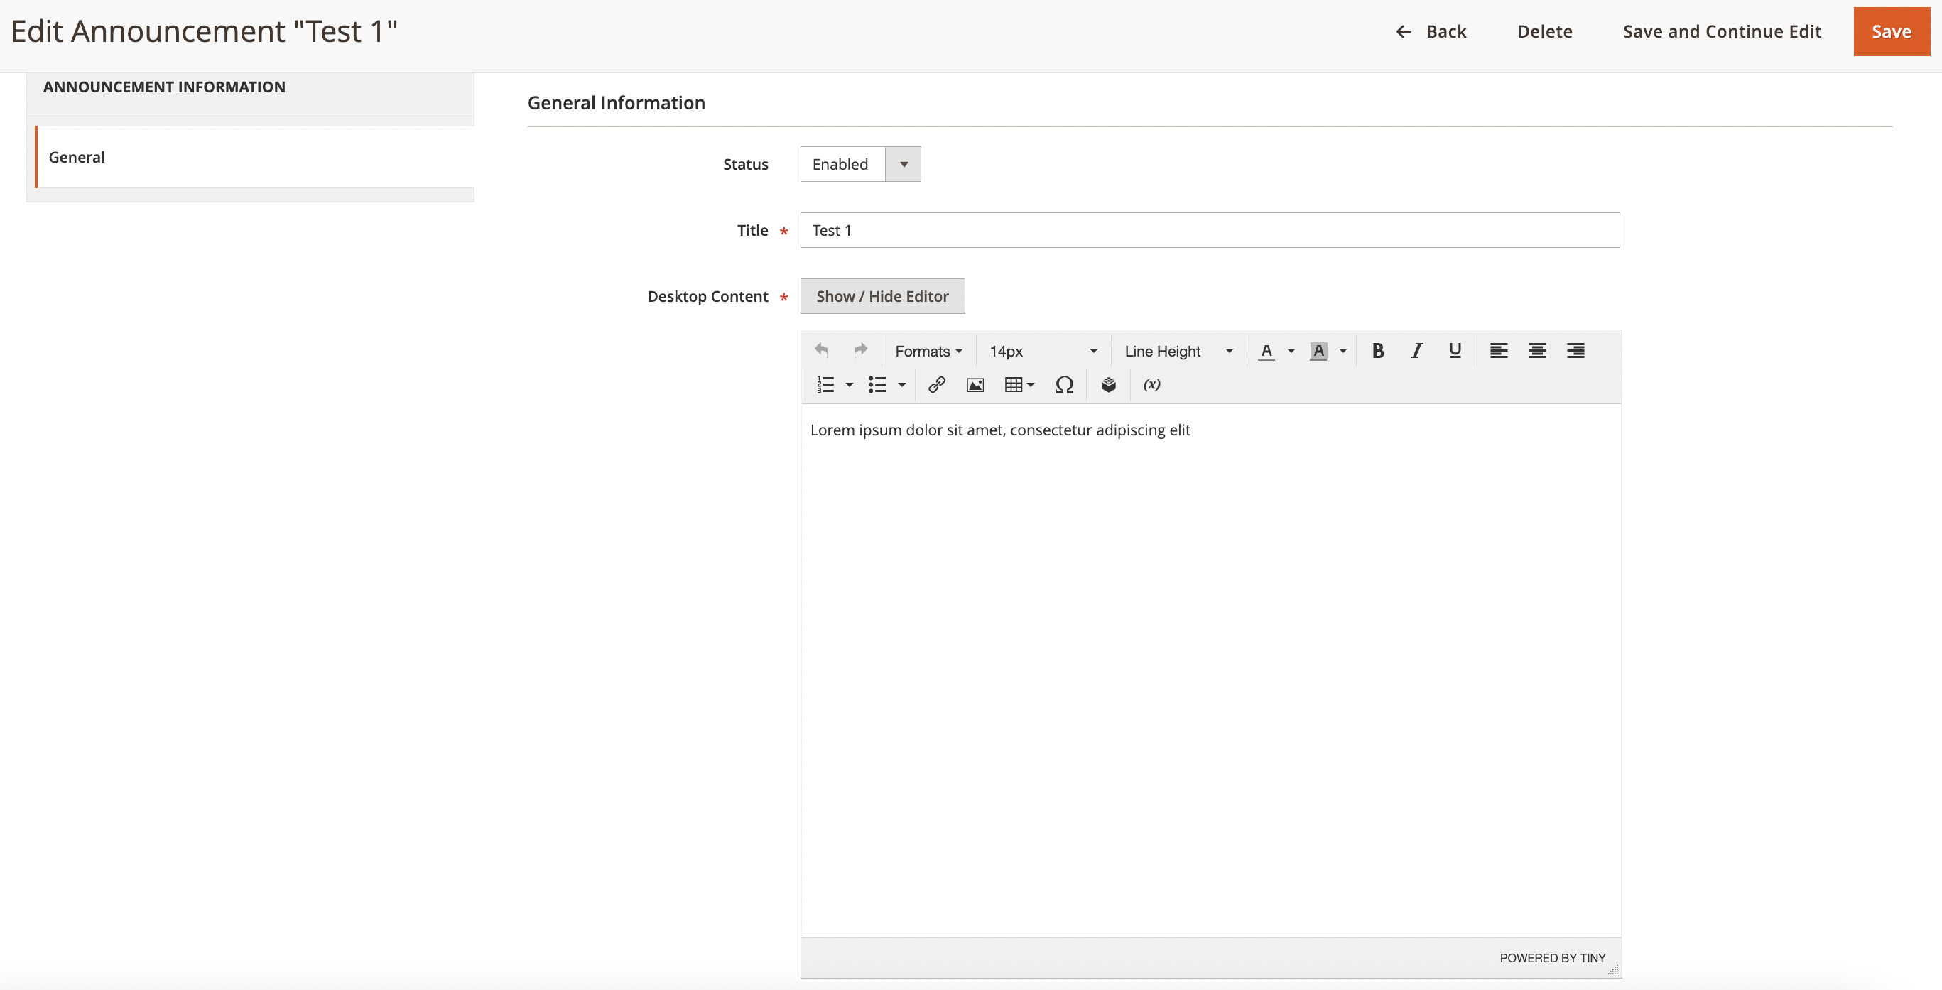Insert a bulleted list
Screen dimensions: 1942x990
coord(877,384)
